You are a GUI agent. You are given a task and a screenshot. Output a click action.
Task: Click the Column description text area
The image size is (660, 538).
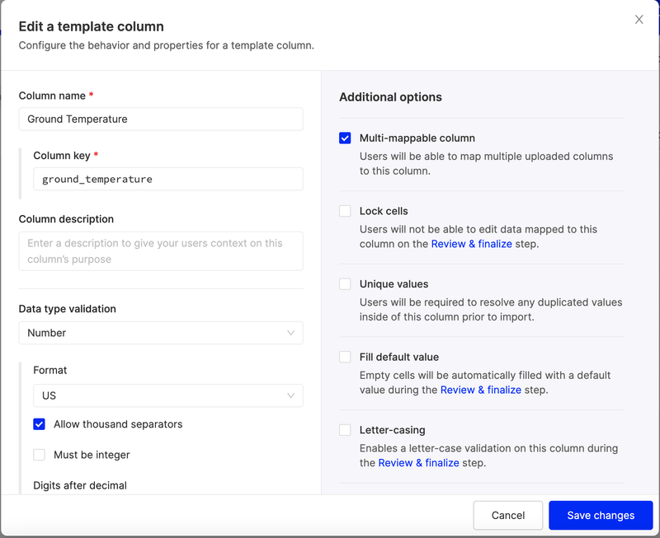[162, 250]
